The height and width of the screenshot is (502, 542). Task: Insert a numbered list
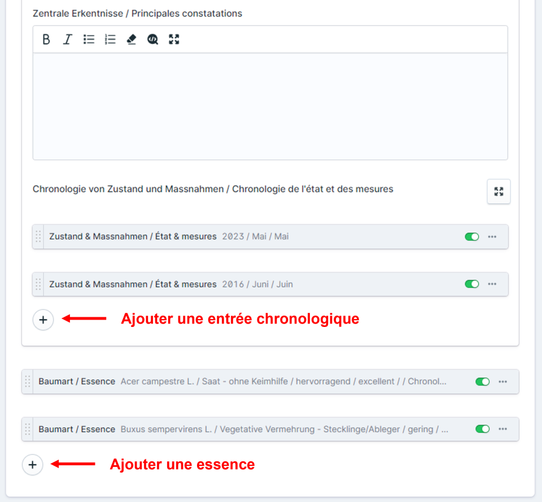click(x=110, y=40)
